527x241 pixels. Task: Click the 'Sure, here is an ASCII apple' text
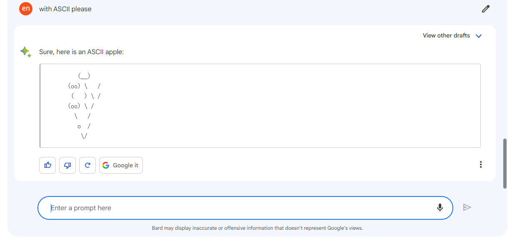pyautogui.click(x=81, y=52)
